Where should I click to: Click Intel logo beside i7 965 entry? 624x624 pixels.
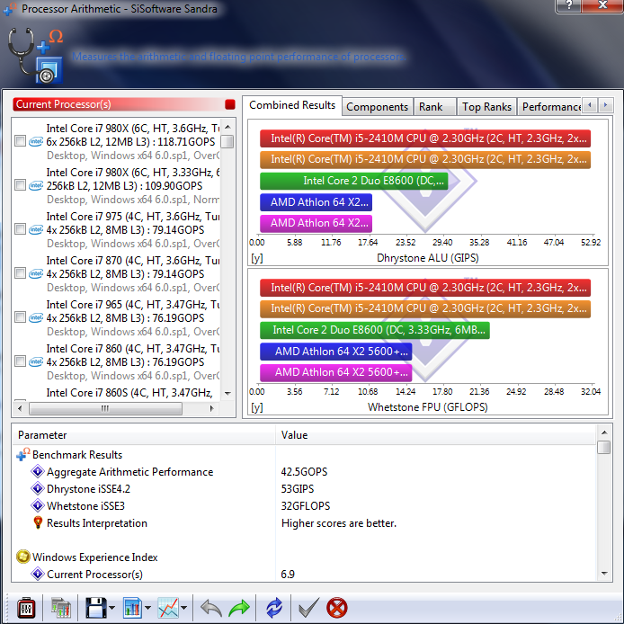tap(35, 317)
